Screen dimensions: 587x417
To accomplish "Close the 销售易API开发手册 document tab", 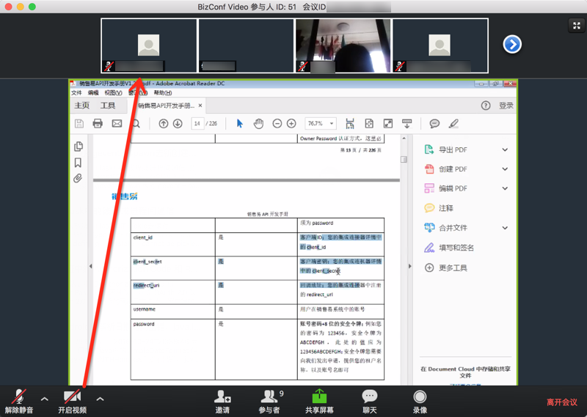I will click(x=200, y=106).
